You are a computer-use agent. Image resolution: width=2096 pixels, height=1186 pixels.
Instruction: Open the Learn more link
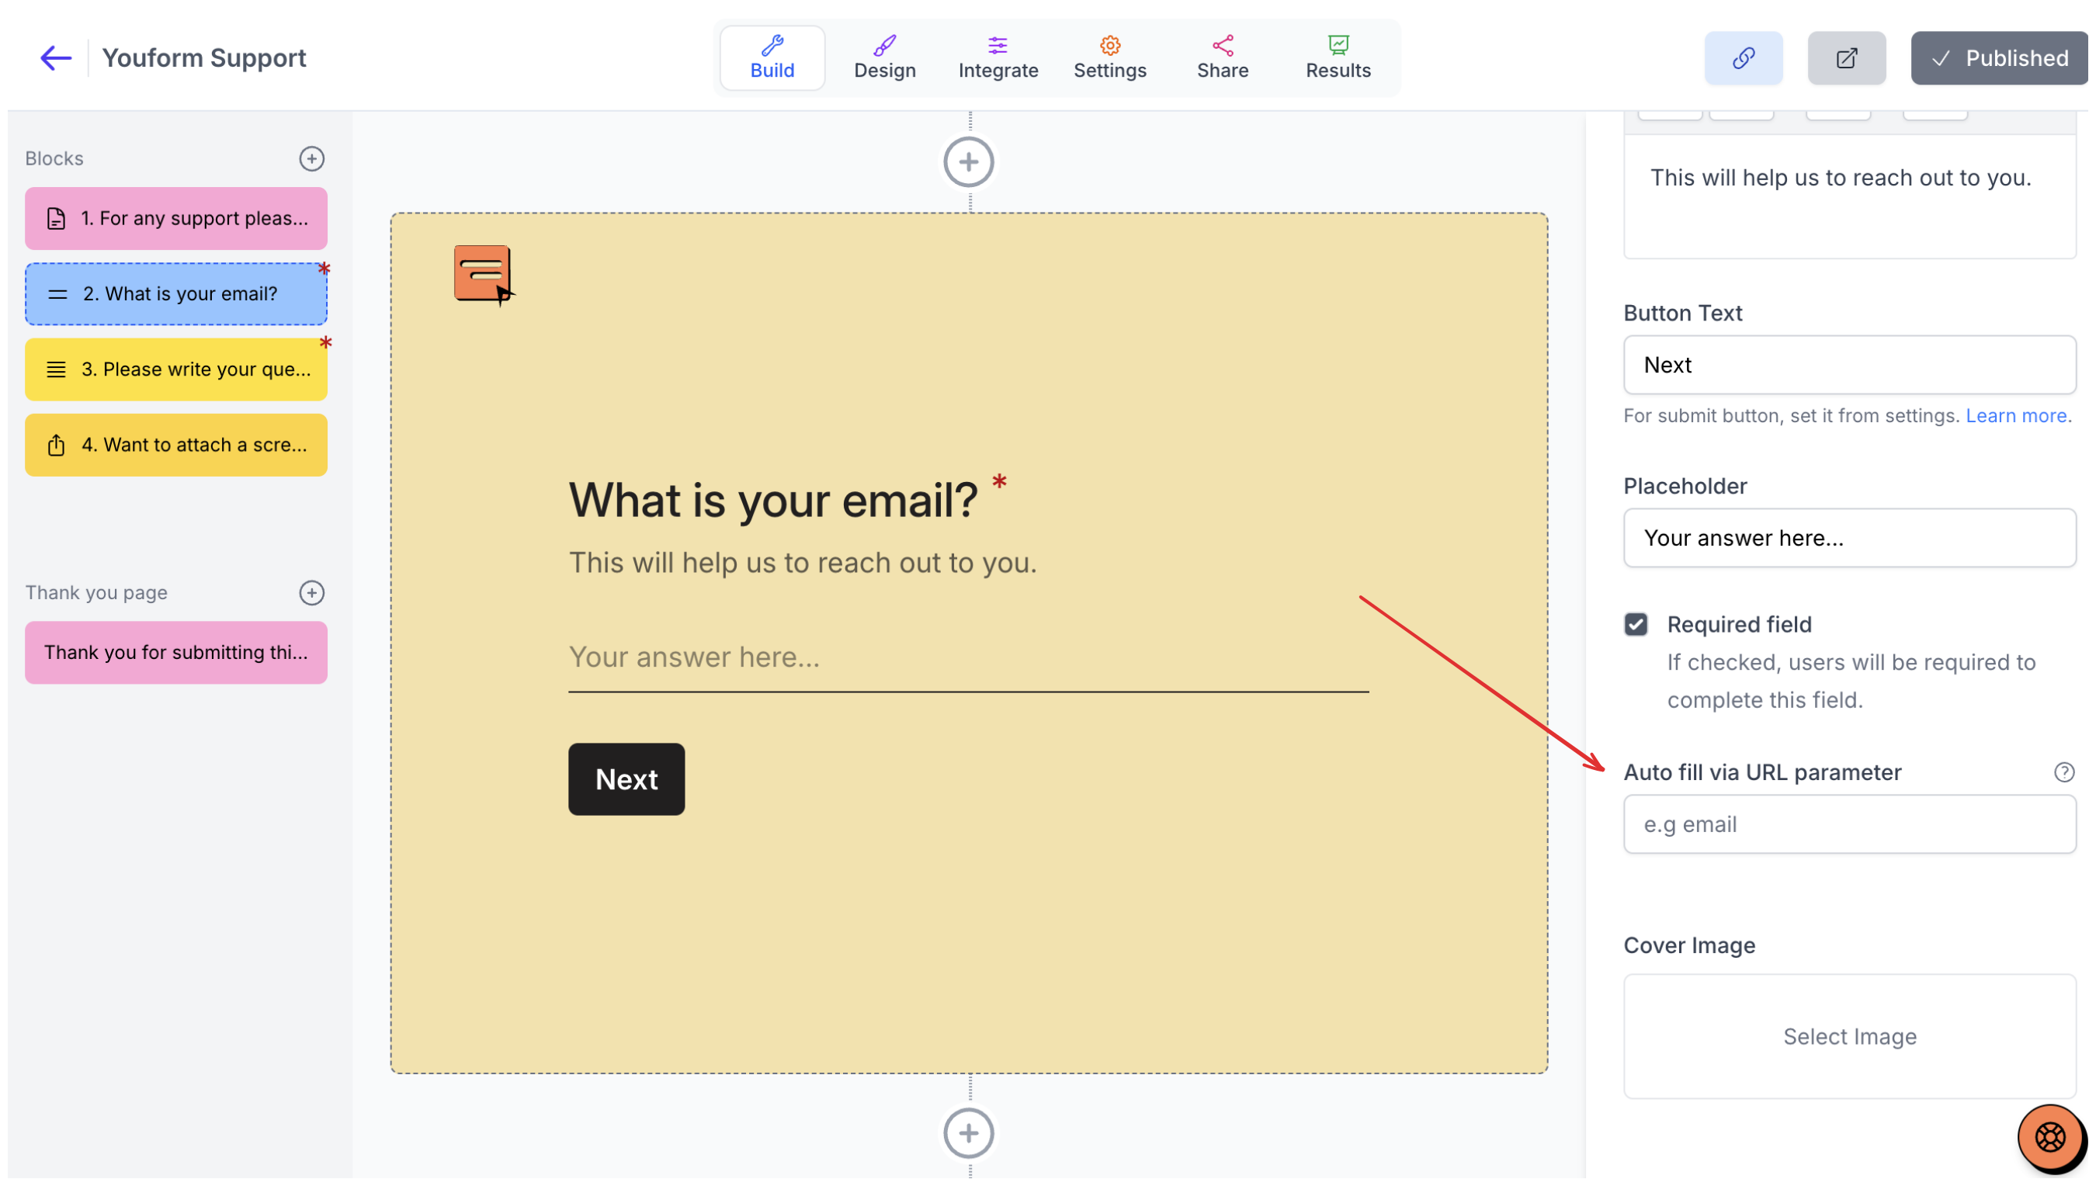(x=2015, y=416)
